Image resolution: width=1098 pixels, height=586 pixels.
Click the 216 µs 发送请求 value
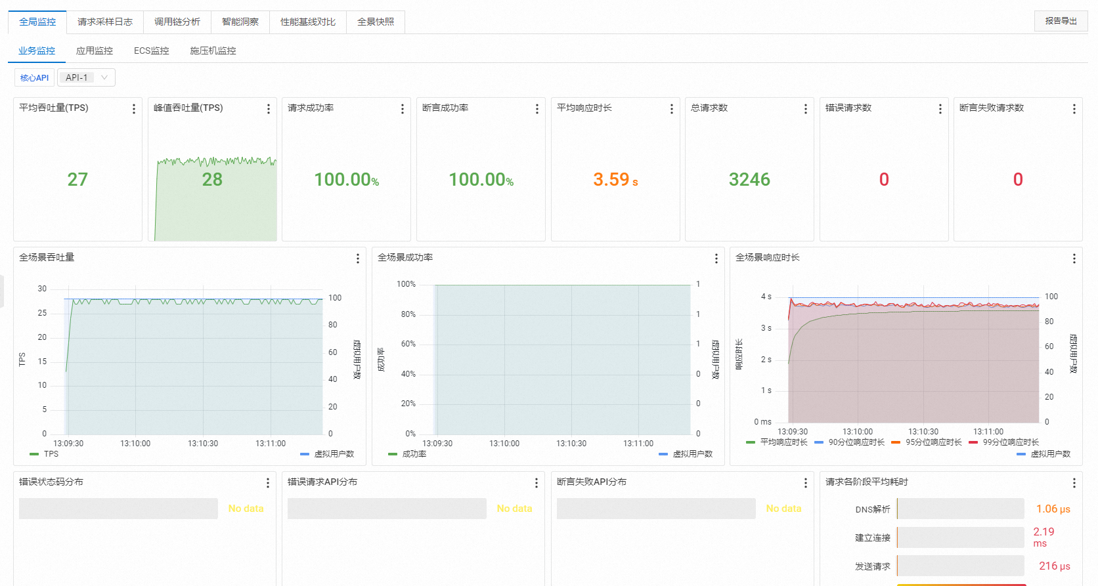[x=1055, y=566]
